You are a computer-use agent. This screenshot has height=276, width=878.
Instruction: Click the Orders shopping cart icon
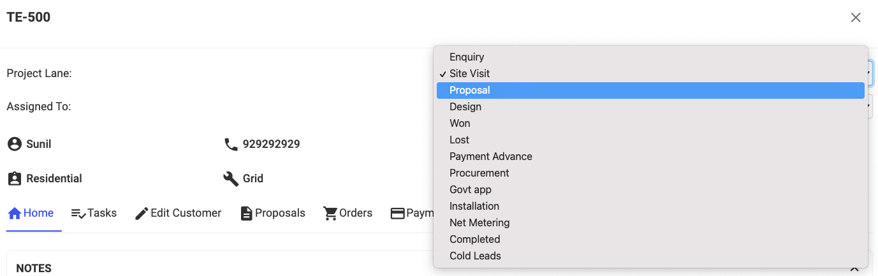[330, 213]
